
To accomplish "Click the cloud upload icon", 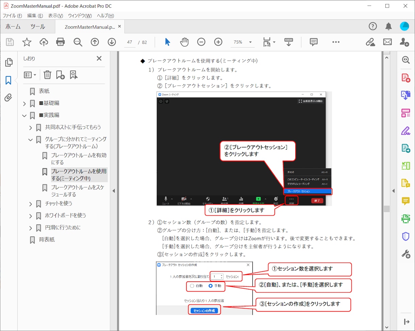I will [44, 42].
